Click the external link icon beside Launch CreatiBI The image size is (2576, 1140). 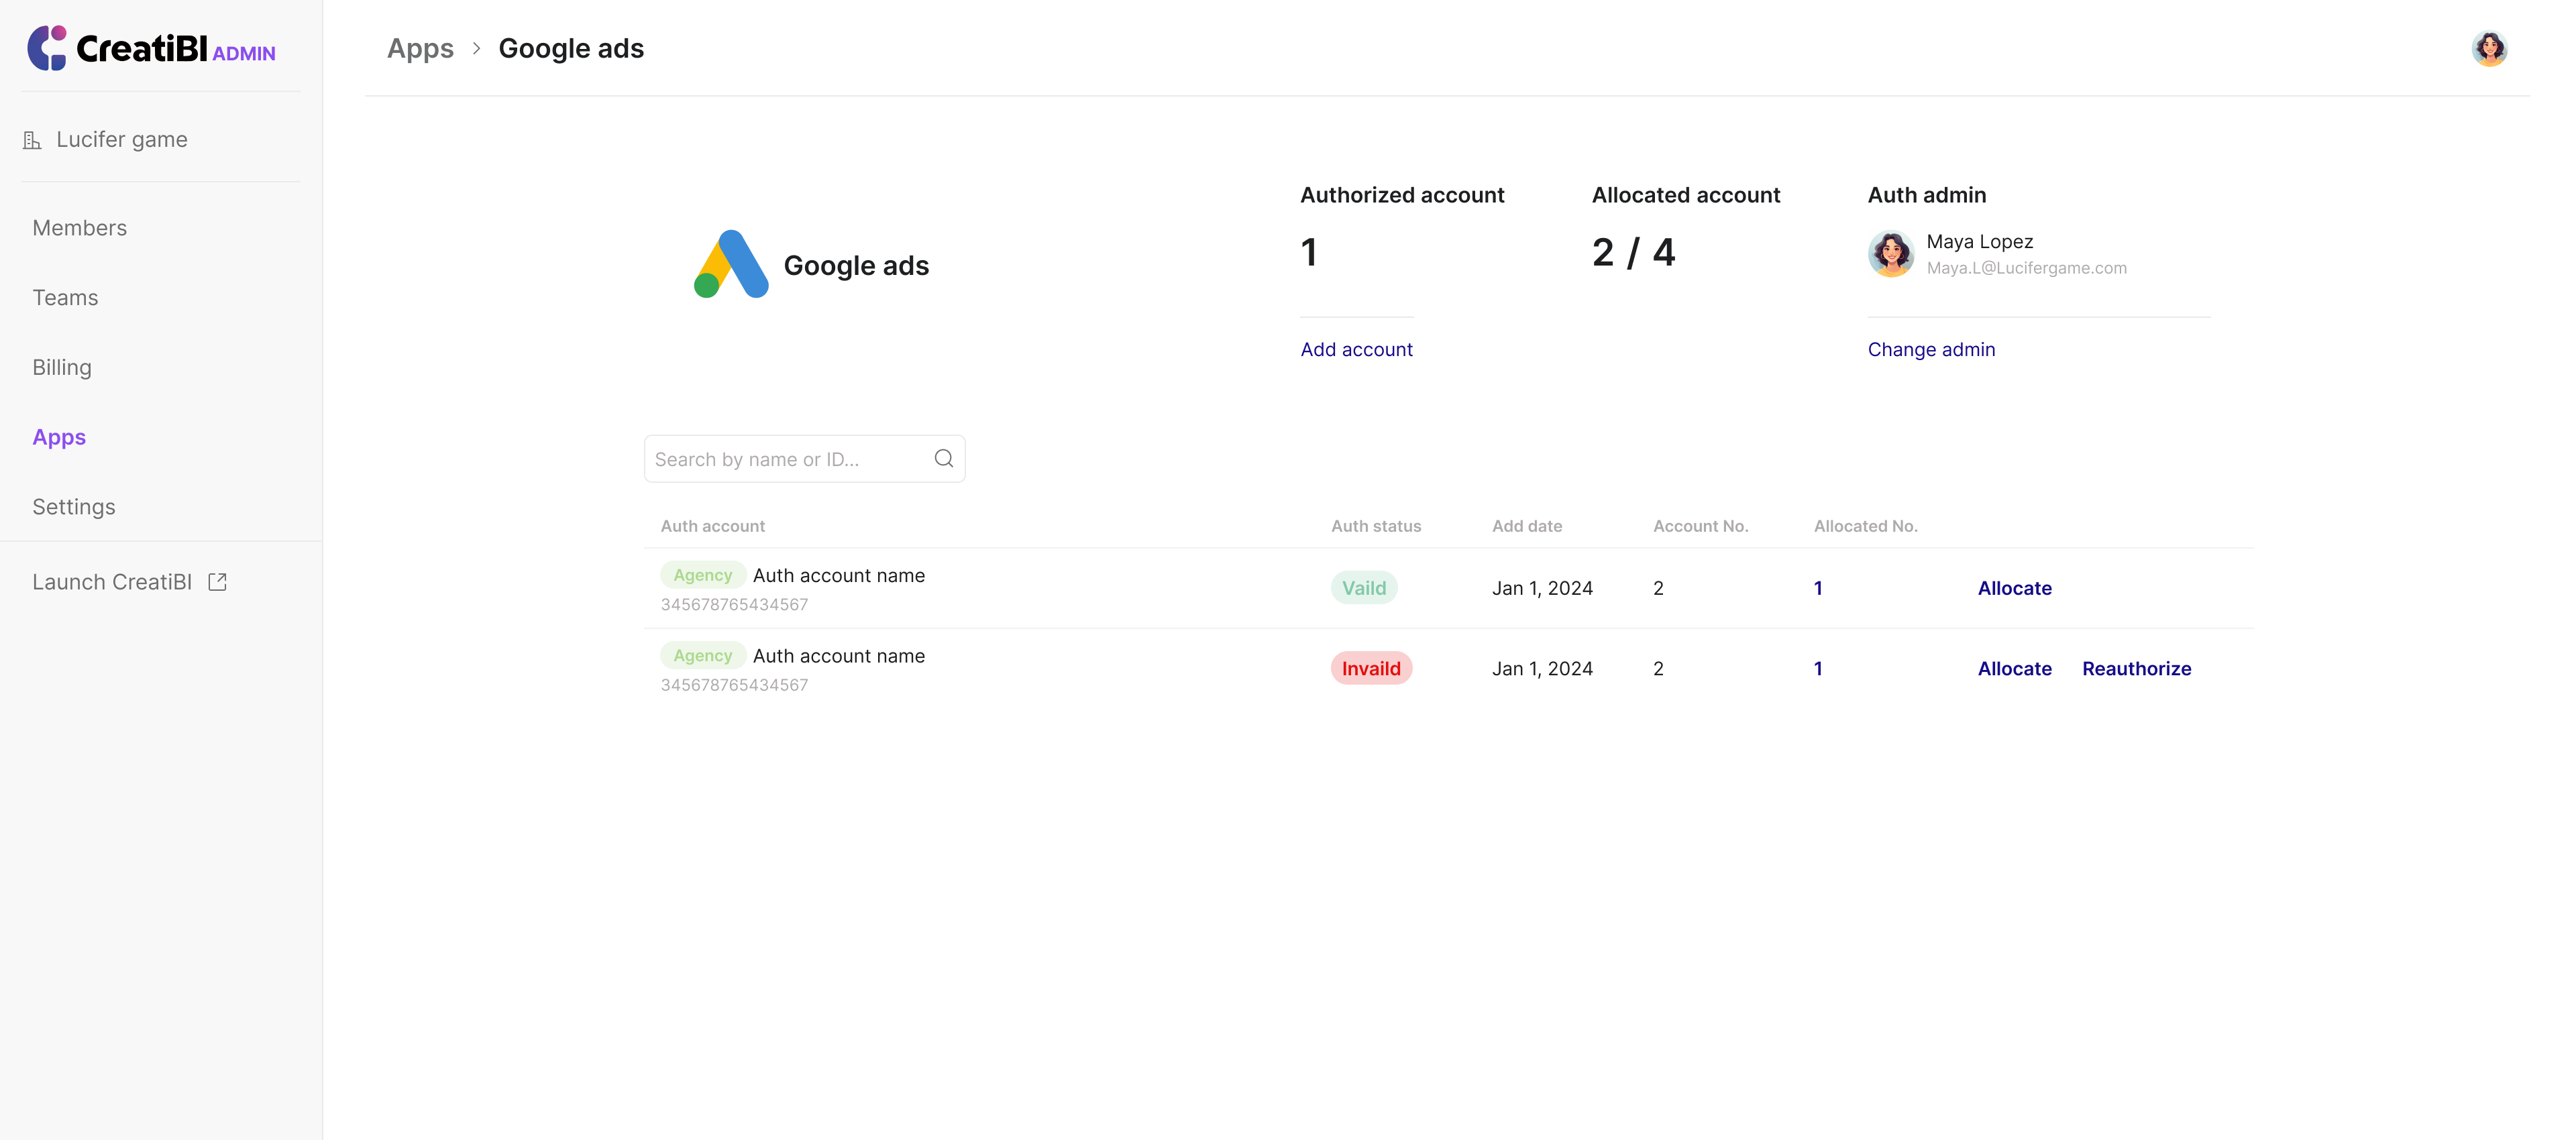click(217, 582)
